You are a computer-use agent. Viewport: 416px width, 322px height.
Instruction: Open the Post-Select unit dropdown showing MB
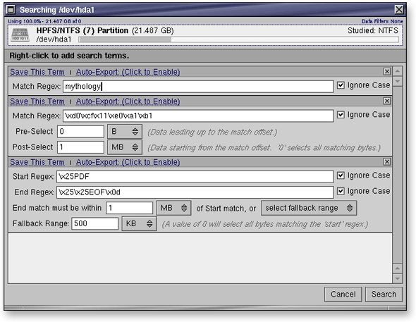125,147
